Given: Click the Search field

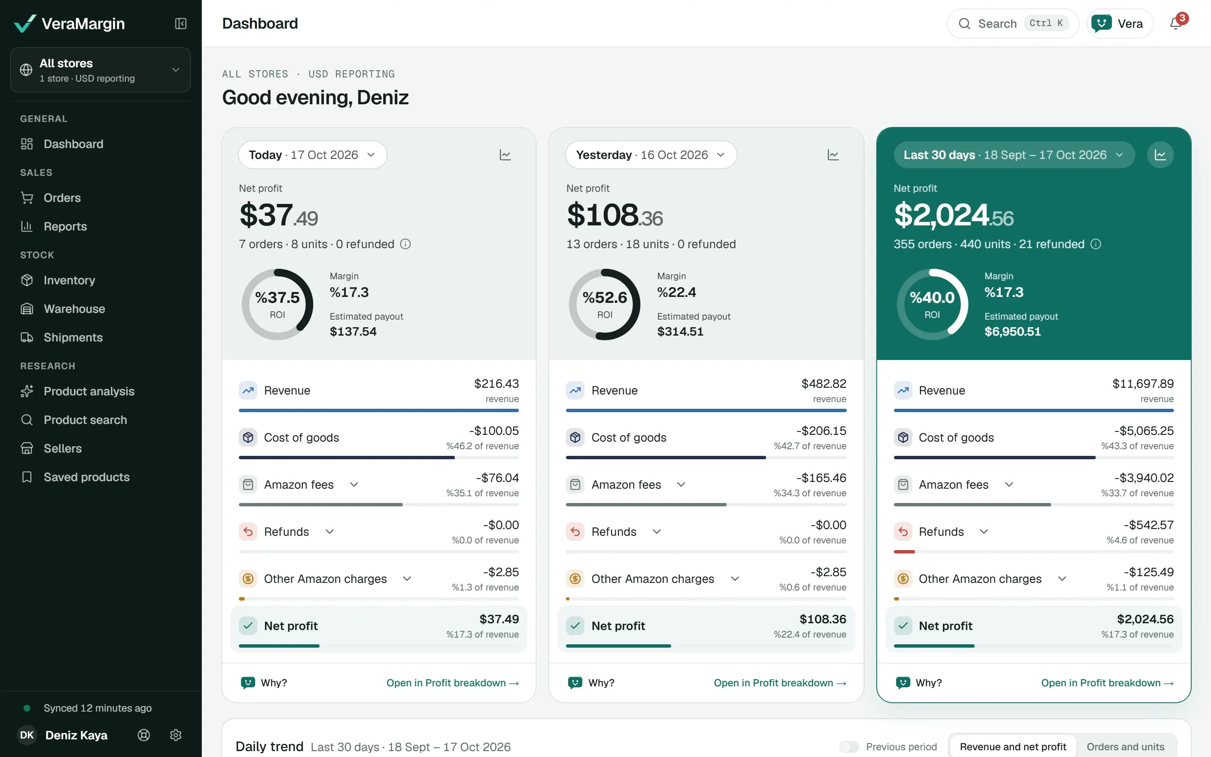Looking at the screenshot, I should click(x=1013, y=24).
